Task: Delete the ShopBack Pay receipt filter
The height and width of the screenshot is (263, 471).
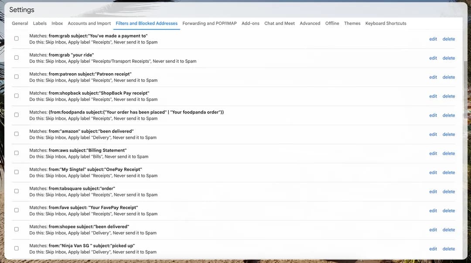Action: point(449,96)
